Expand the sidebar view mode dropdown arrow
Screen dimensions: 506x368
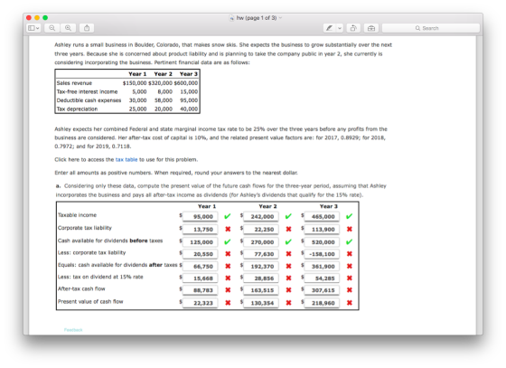(x=37, y=28)
